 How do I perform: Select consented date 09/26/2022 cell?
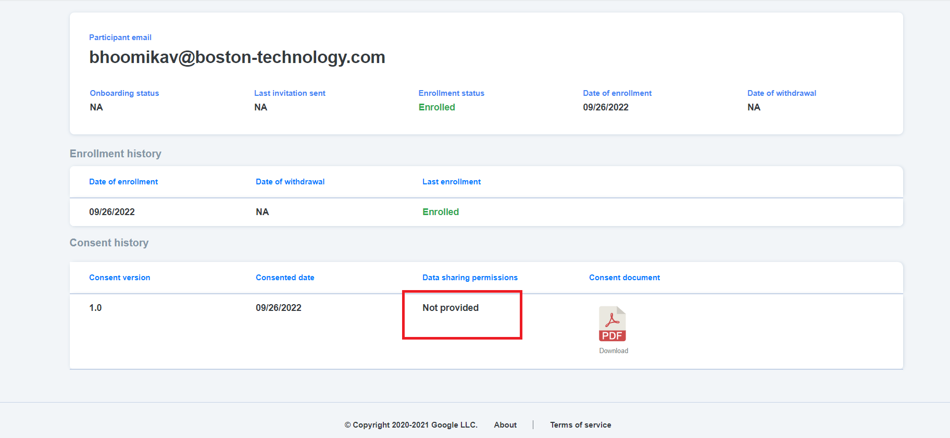[x=279, y=308]
